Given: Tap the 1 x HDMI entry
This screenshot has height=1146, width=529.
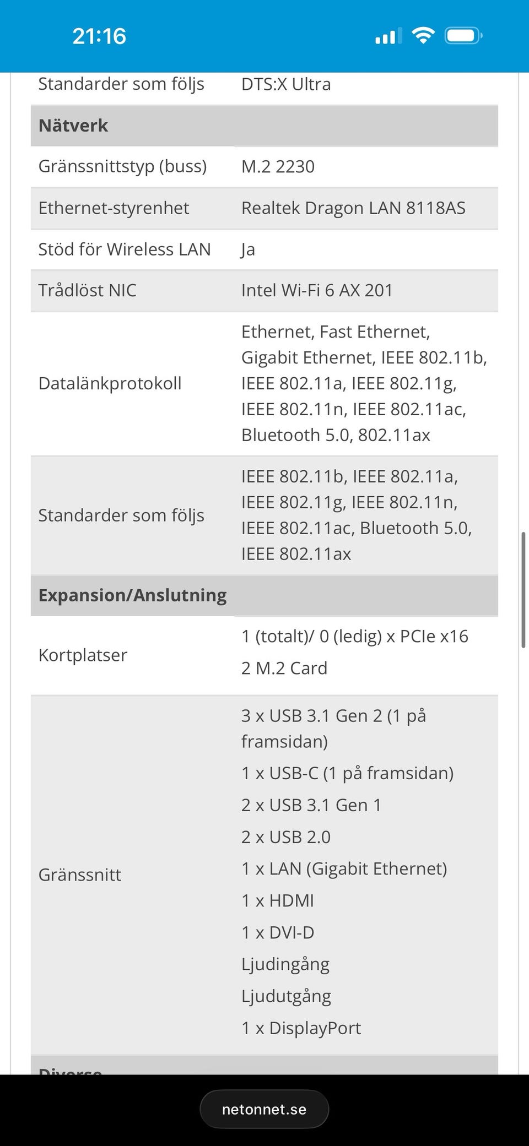Looking at the screenshot, I should [x=278, y=900].
